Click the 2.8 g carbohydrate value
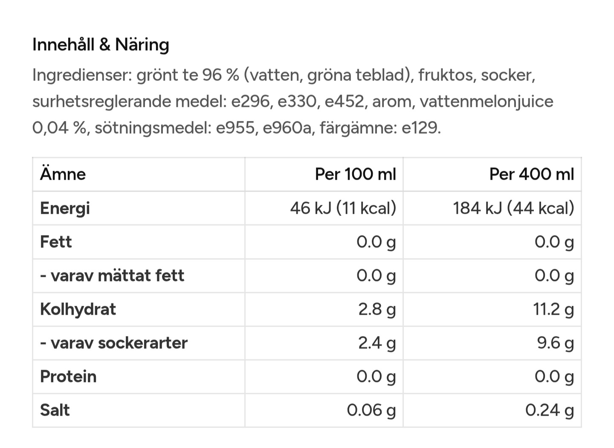 coord(377,310)
